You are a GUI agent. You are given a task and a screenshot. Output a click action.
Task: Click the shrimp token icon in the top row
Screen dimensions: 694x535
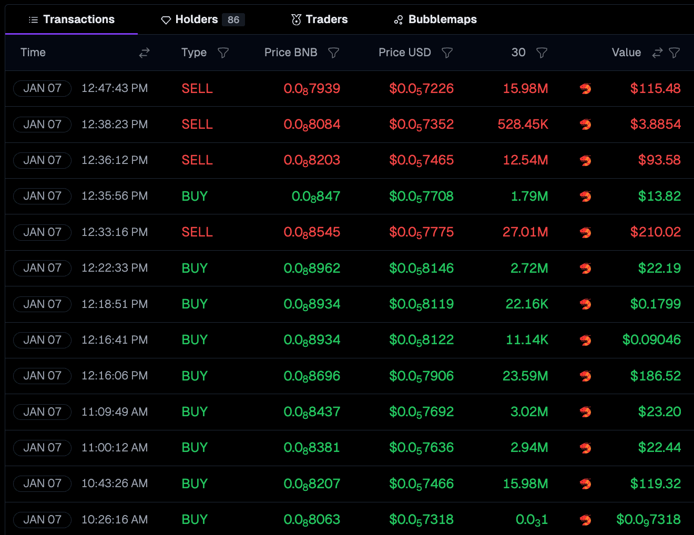(x=585, y=88)
